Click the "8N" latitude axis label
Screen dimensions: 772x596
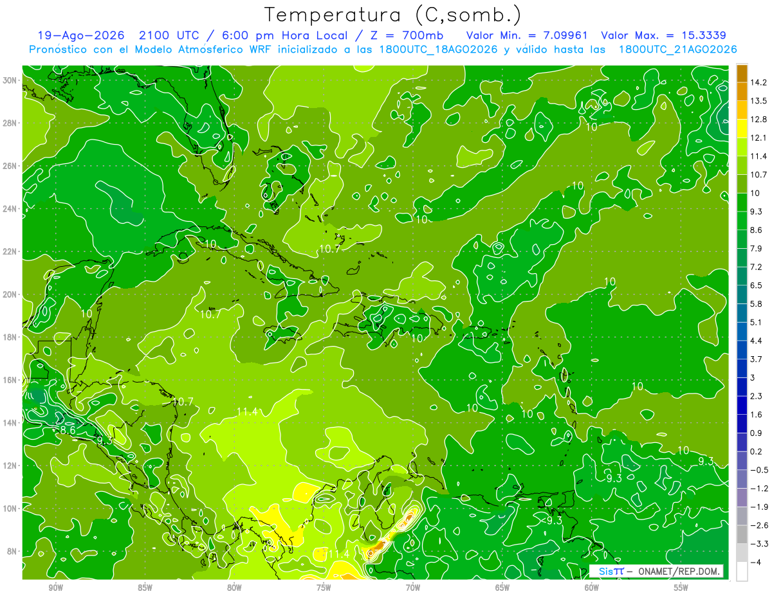pyautogui.click(x=12, y=551)
